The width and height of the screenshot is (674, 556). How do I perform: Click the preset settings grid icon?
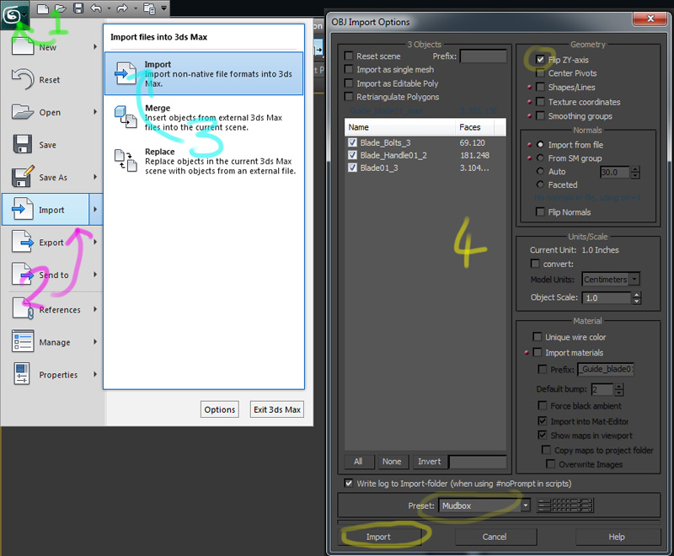pyautogui.click(x=565, y=505)
